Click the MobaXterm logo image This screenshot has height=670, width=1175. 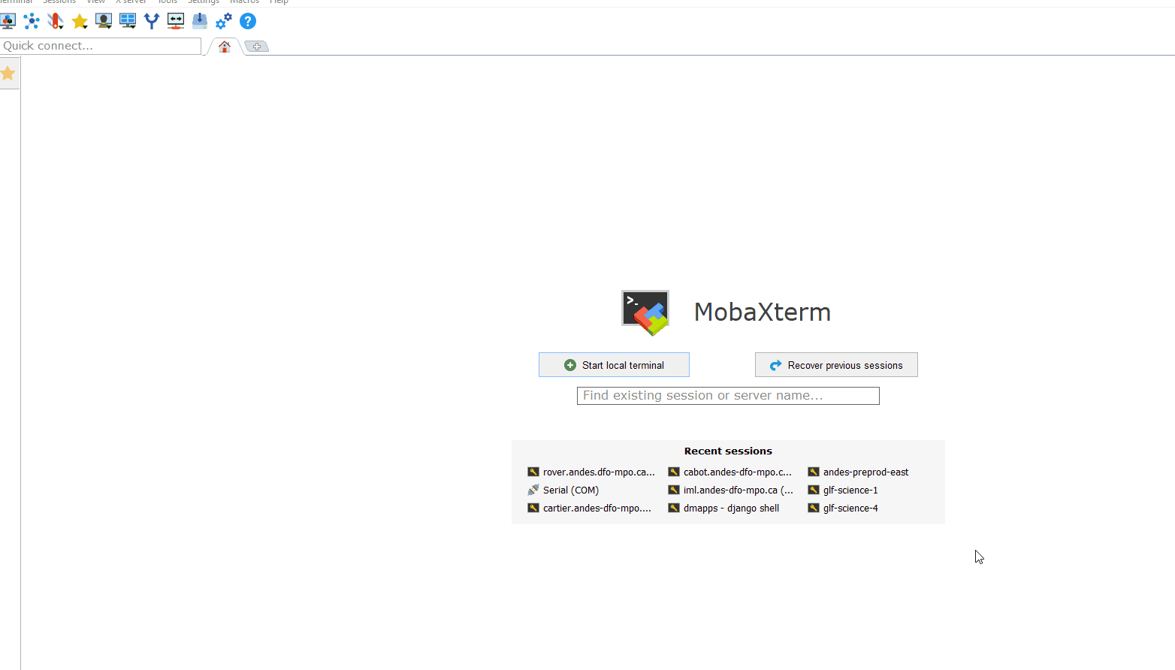(645, 312)
